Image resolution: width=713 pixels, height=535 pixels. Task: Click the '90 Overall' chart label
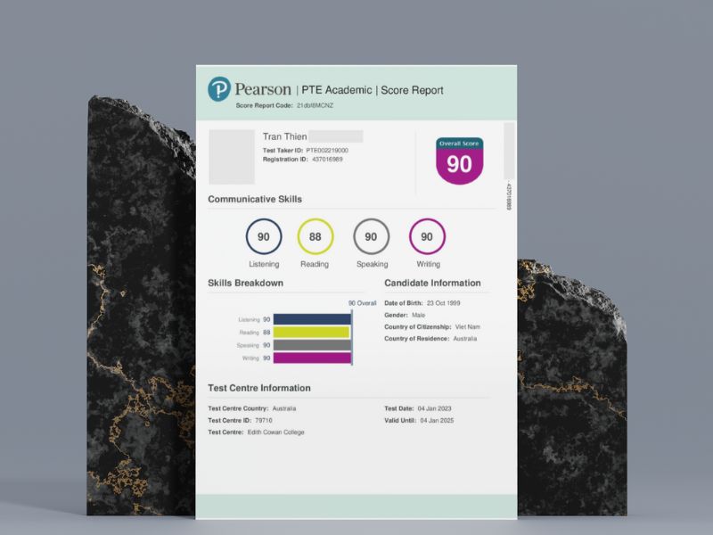point(363,303)
